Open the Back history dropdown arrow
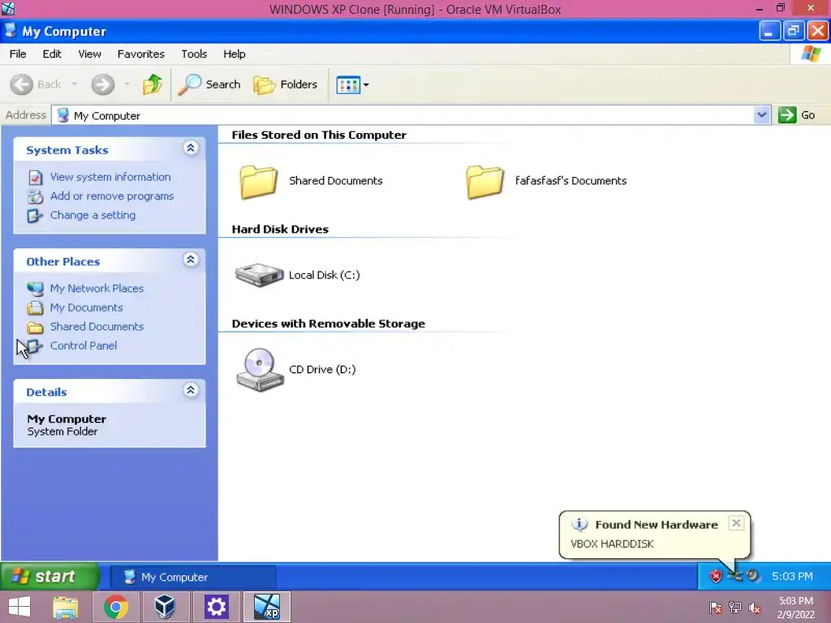 (74, 84)
